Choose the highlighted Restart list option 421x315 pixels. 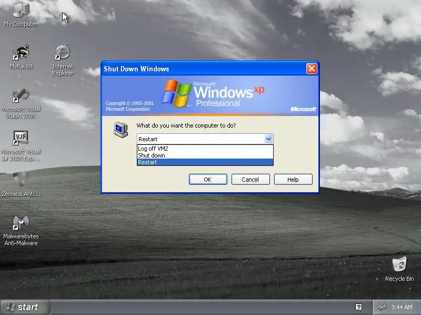coord(205,162)
